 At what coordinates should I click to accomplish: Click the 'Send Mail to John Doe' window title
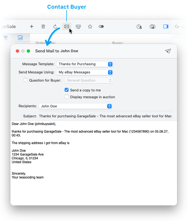click(x=57, y=51)
